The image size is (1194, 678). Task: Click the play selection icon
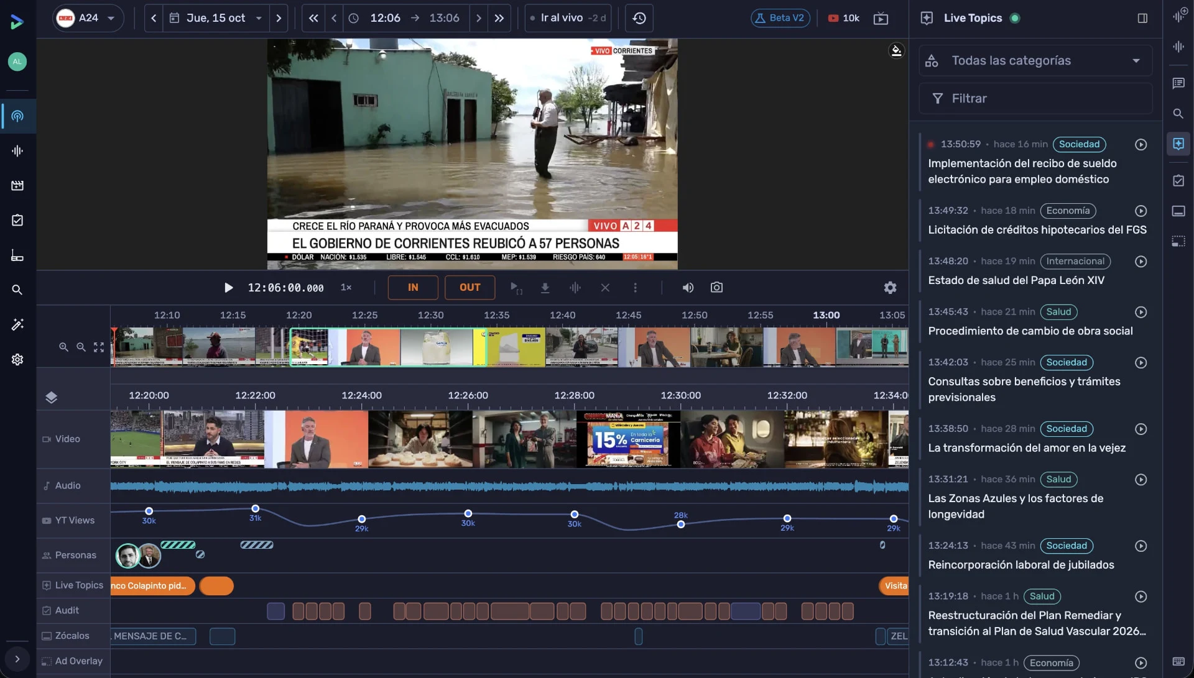[516, 288]
